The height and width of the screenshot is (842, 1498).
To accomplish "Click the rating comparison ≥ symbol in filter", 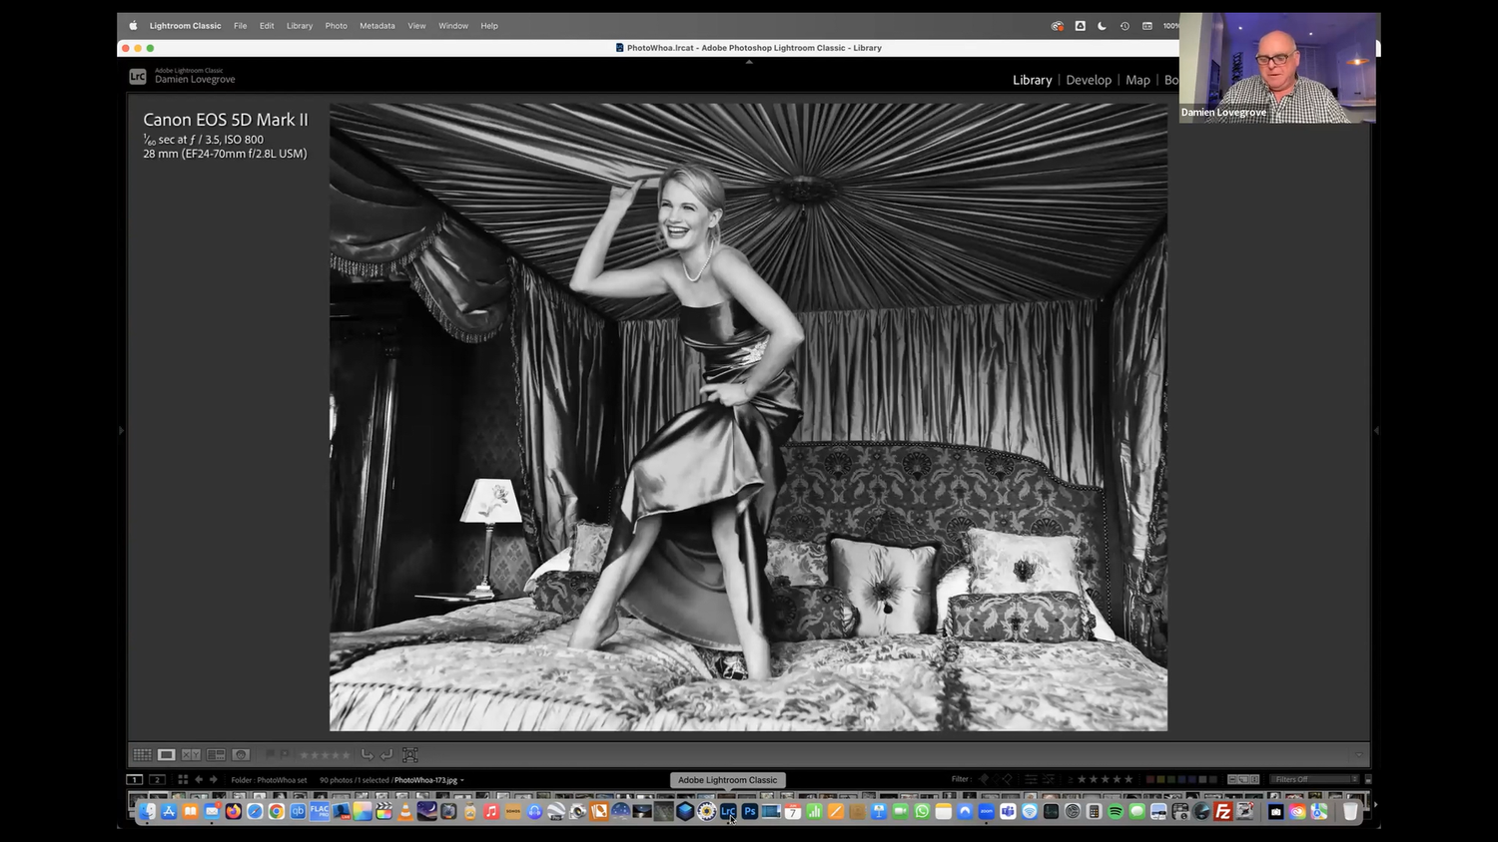I will point(1070,779).
